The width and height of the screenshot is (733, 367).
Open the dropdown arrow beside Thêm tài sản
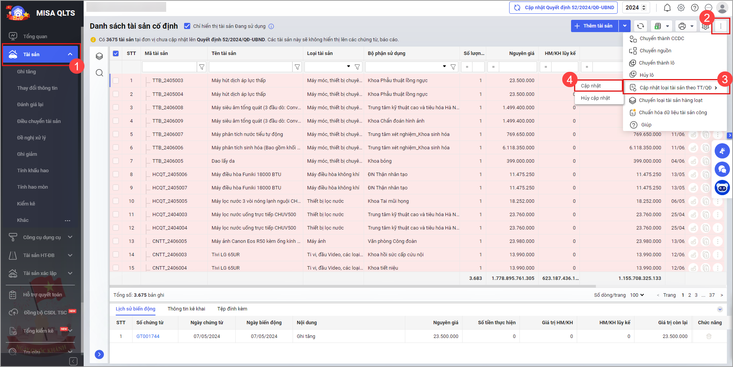(x=625, y=26)
